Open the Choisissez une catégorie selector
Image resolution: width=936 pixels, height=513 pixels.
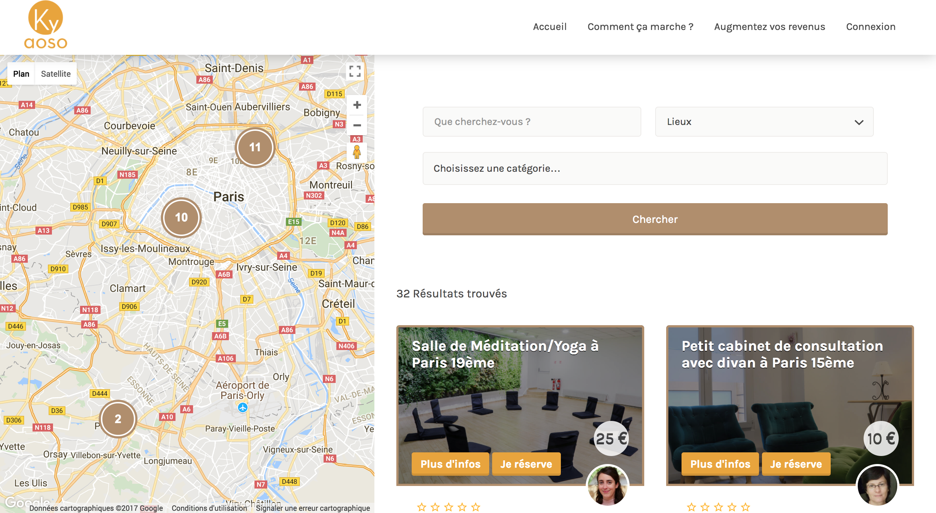[x=654, y=168]
